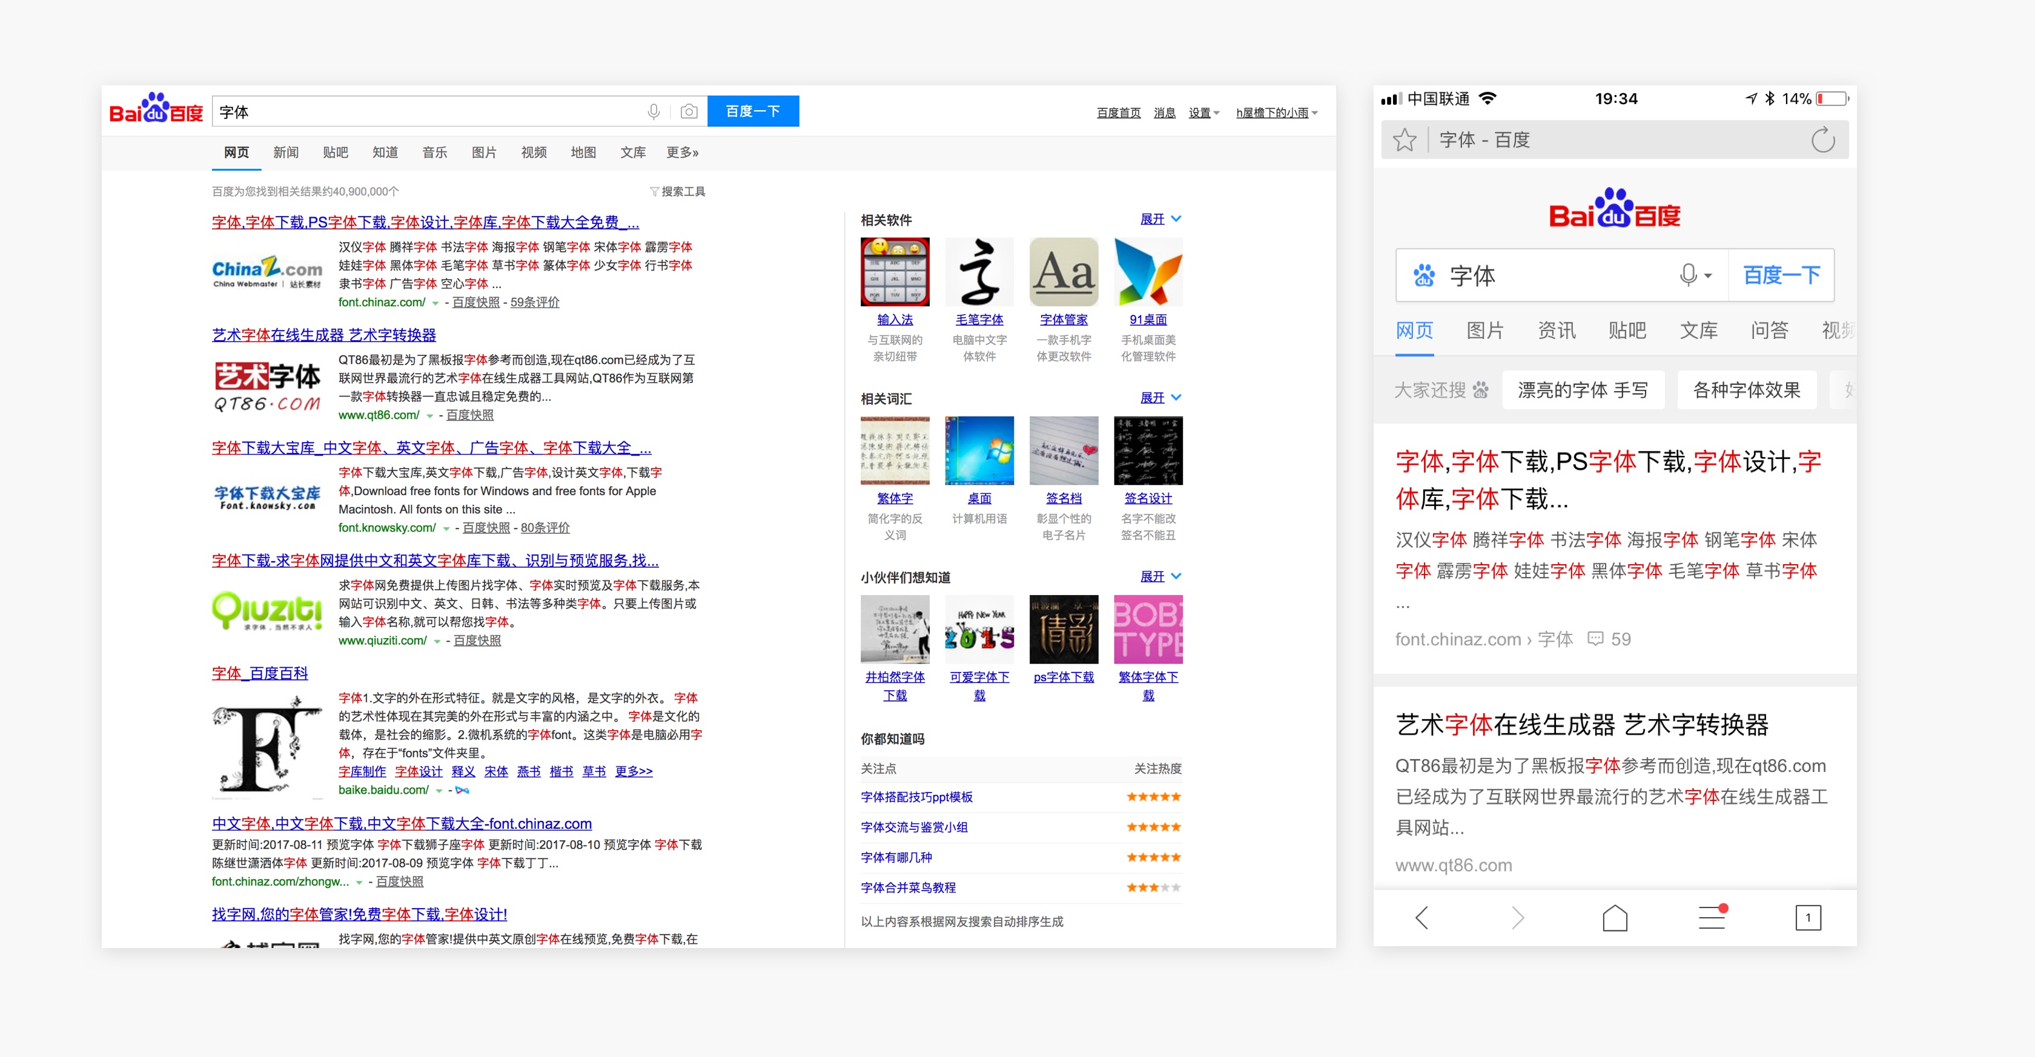The width and height of the screenshot is (2035, 1057).
Task: Open dropdown arrow next to www.qt86.com/ URL
Action: 430,416
